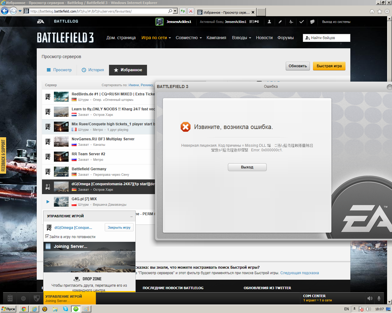Viewport: 392px width, 313px height.
Task: Click 'Закрыть игру' button
Action: (119, 227)
